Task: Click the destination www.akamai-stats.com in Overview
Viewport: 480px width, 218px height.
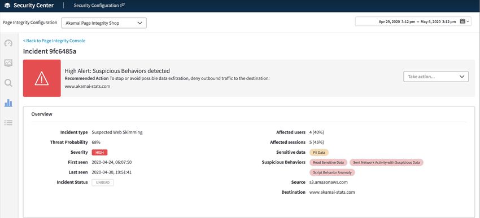Action: [x=332, y=192]
